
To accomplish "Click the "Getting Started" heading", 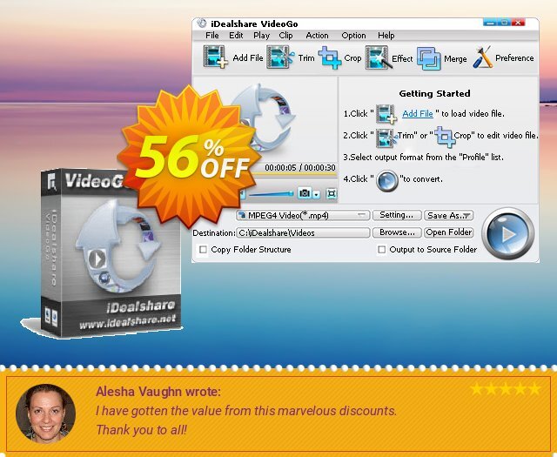I will [434, 93].
